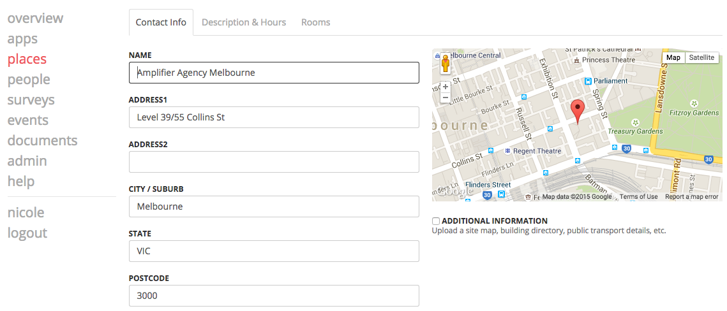Open the help page
This screenshot has width=727, height=311.
coord(21,182)
